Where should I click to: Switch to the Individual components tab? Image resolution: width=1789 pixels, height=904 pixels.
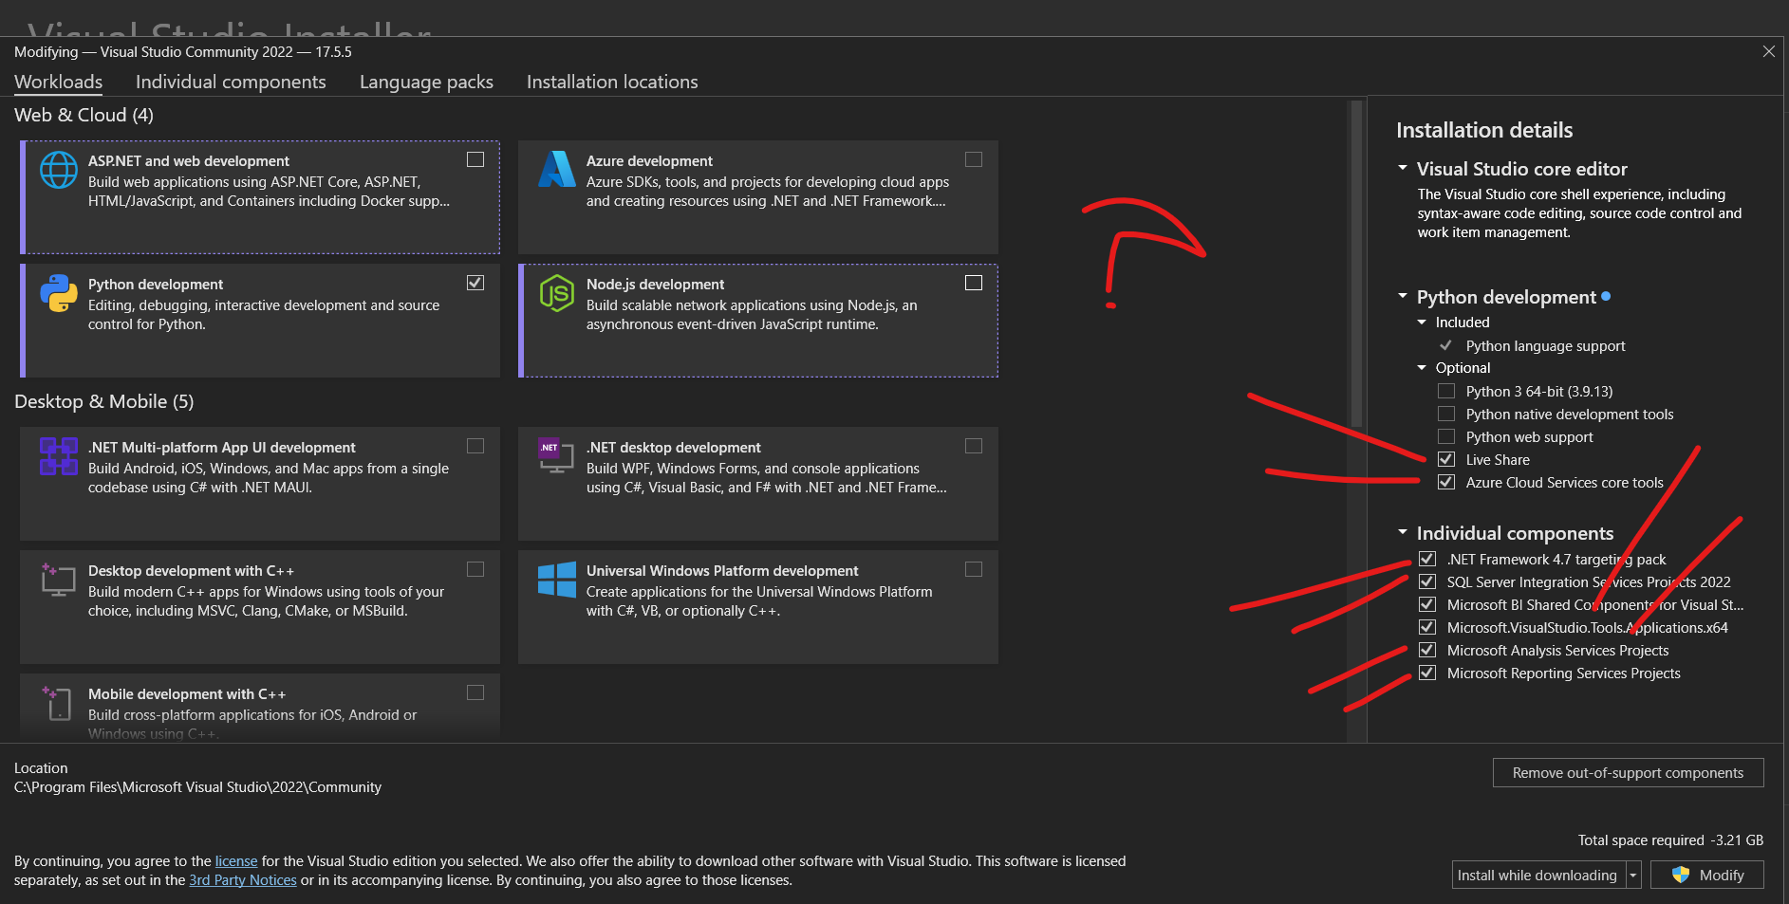tap(231, 83)
